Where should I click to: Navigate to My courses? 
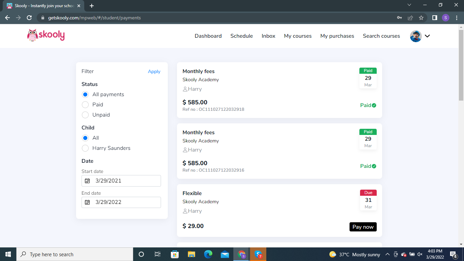298,36
